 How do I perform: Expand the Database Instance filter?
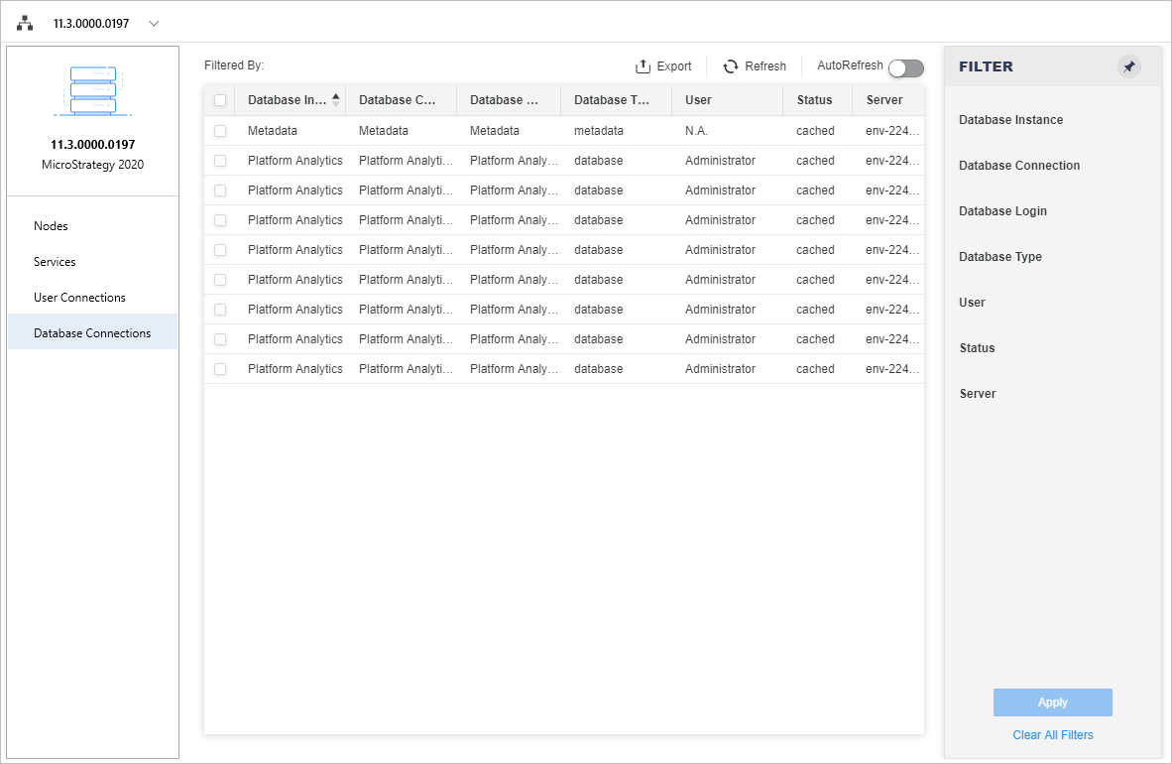pyautogui.click(x=1010, y=120)
